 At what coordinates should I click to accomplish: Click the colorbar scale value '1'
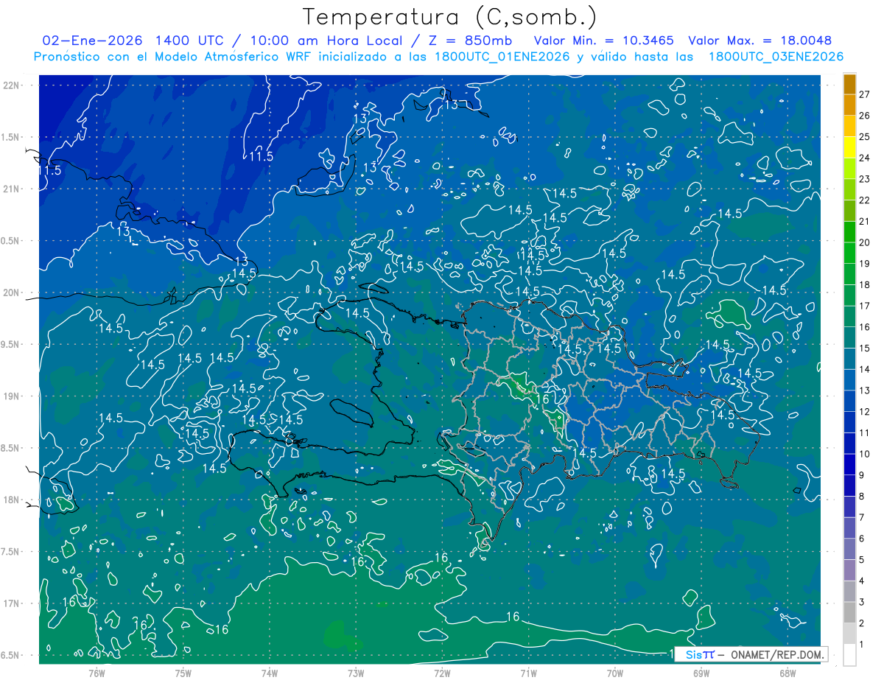(x=862, y=645)
